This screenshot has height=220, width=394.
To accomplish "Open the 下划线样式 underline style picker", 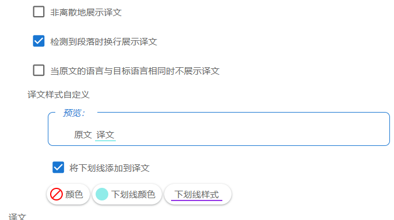I will (x=198, y=194).
